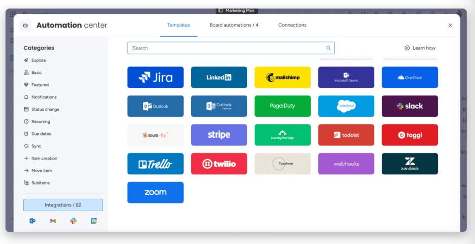Open the Move item category
The image size is (475, 244).
pos(38,171)
